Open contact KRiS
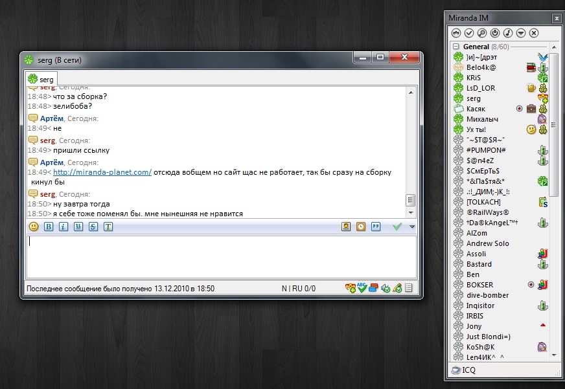Viewport: 565px width, 389px height. click(474, 78)
